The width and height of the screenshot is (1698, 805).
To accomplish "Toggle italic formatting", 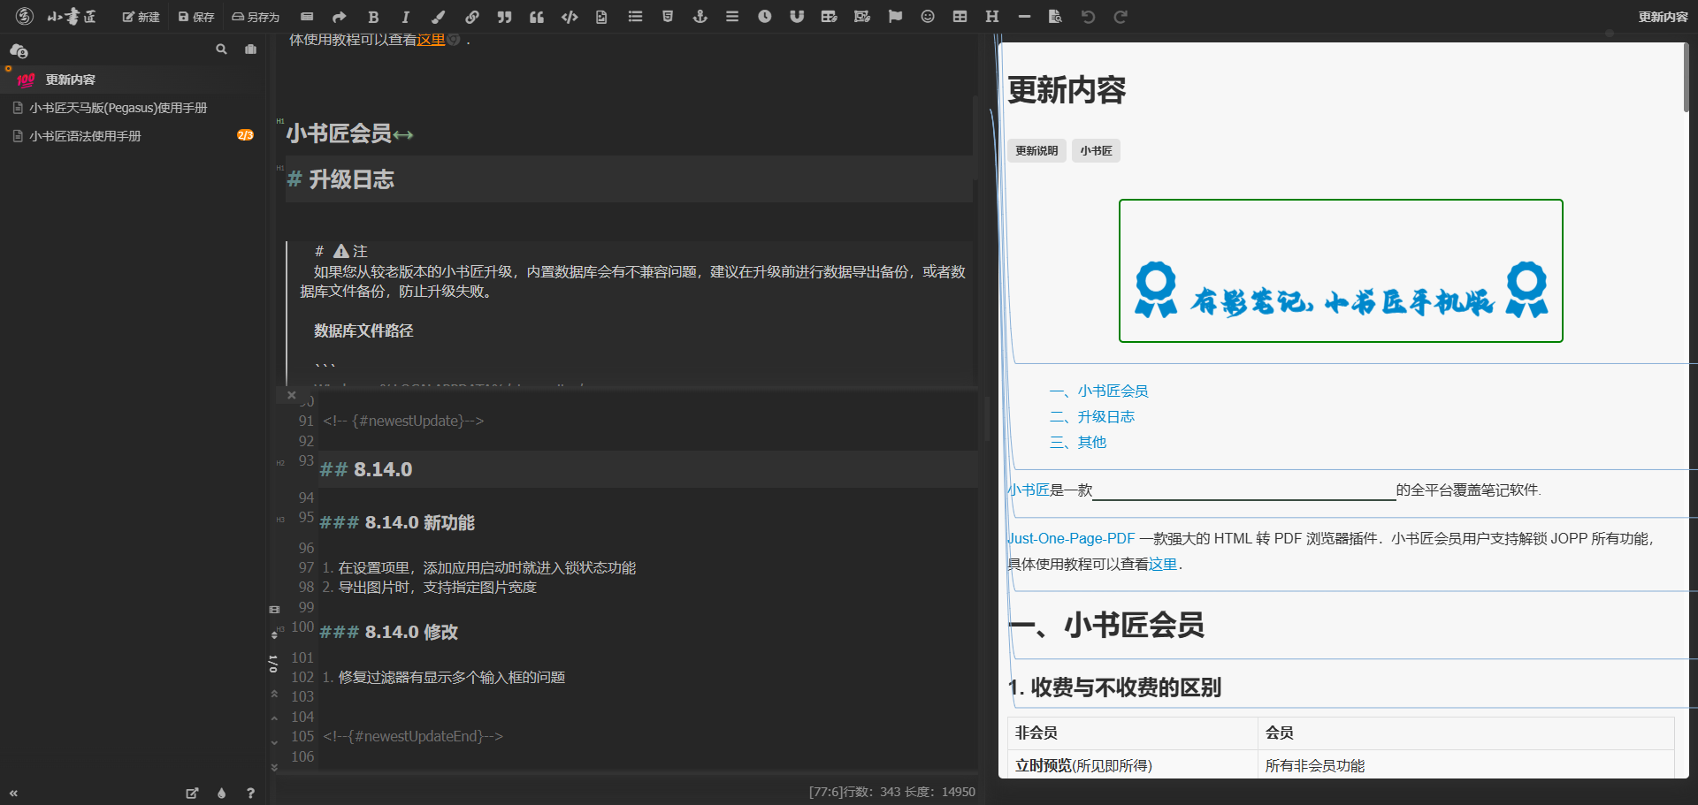I will click(x=406, y=17).
